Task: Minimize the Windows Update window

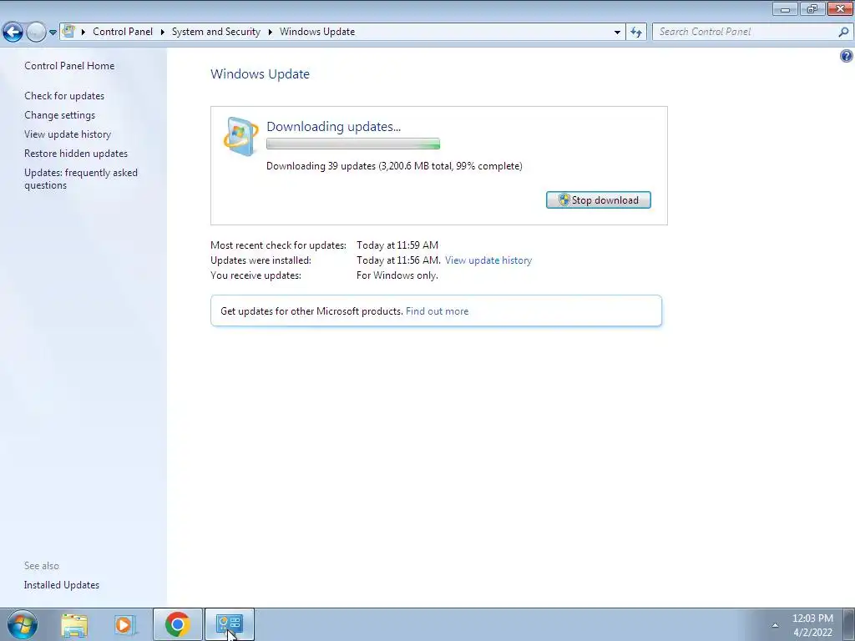Action: (785, 8)
